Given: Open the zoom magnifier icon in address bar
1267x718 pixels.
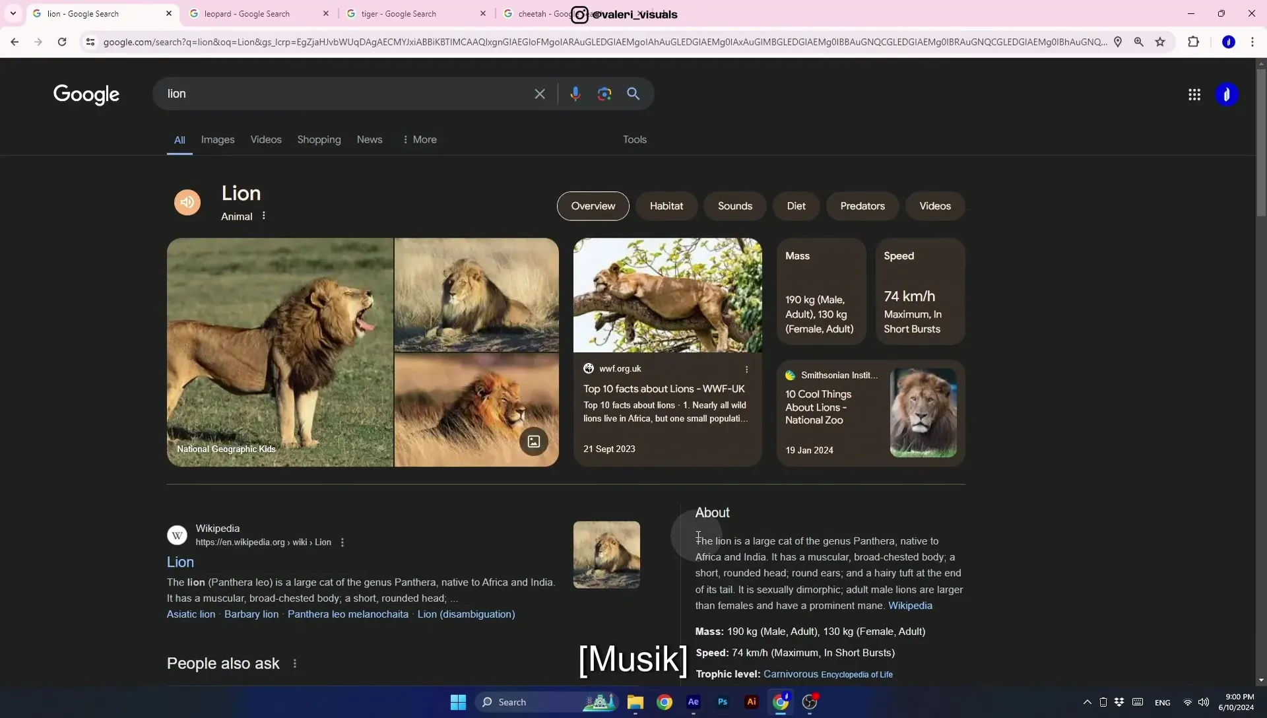Looking at the screenshot, I should click(x=1139, y=42).
